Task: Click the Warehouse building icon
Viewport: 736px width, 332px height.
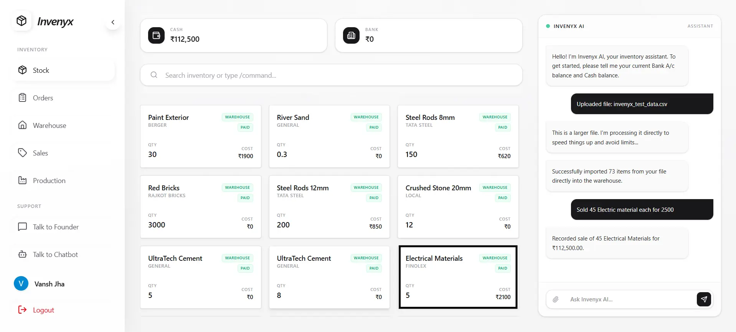Action: 23,125
